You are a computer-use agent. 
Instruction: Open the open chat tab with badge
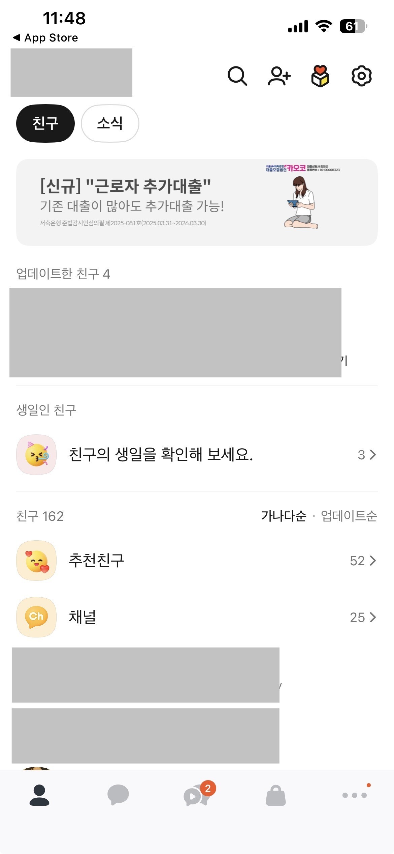point(197,795)
